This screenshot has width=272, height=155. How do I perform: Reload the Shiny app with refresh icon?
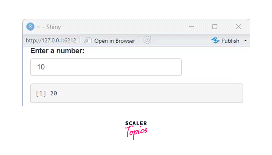pos(147,40)
